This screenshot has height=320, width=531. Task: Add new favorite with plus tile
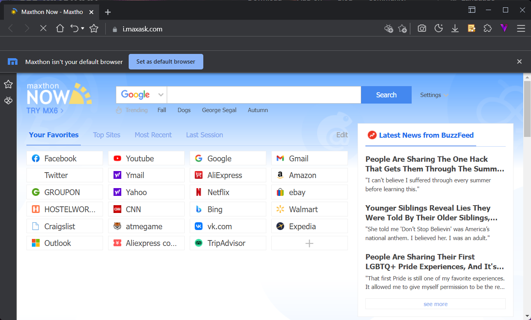click(x=309, y=243)
